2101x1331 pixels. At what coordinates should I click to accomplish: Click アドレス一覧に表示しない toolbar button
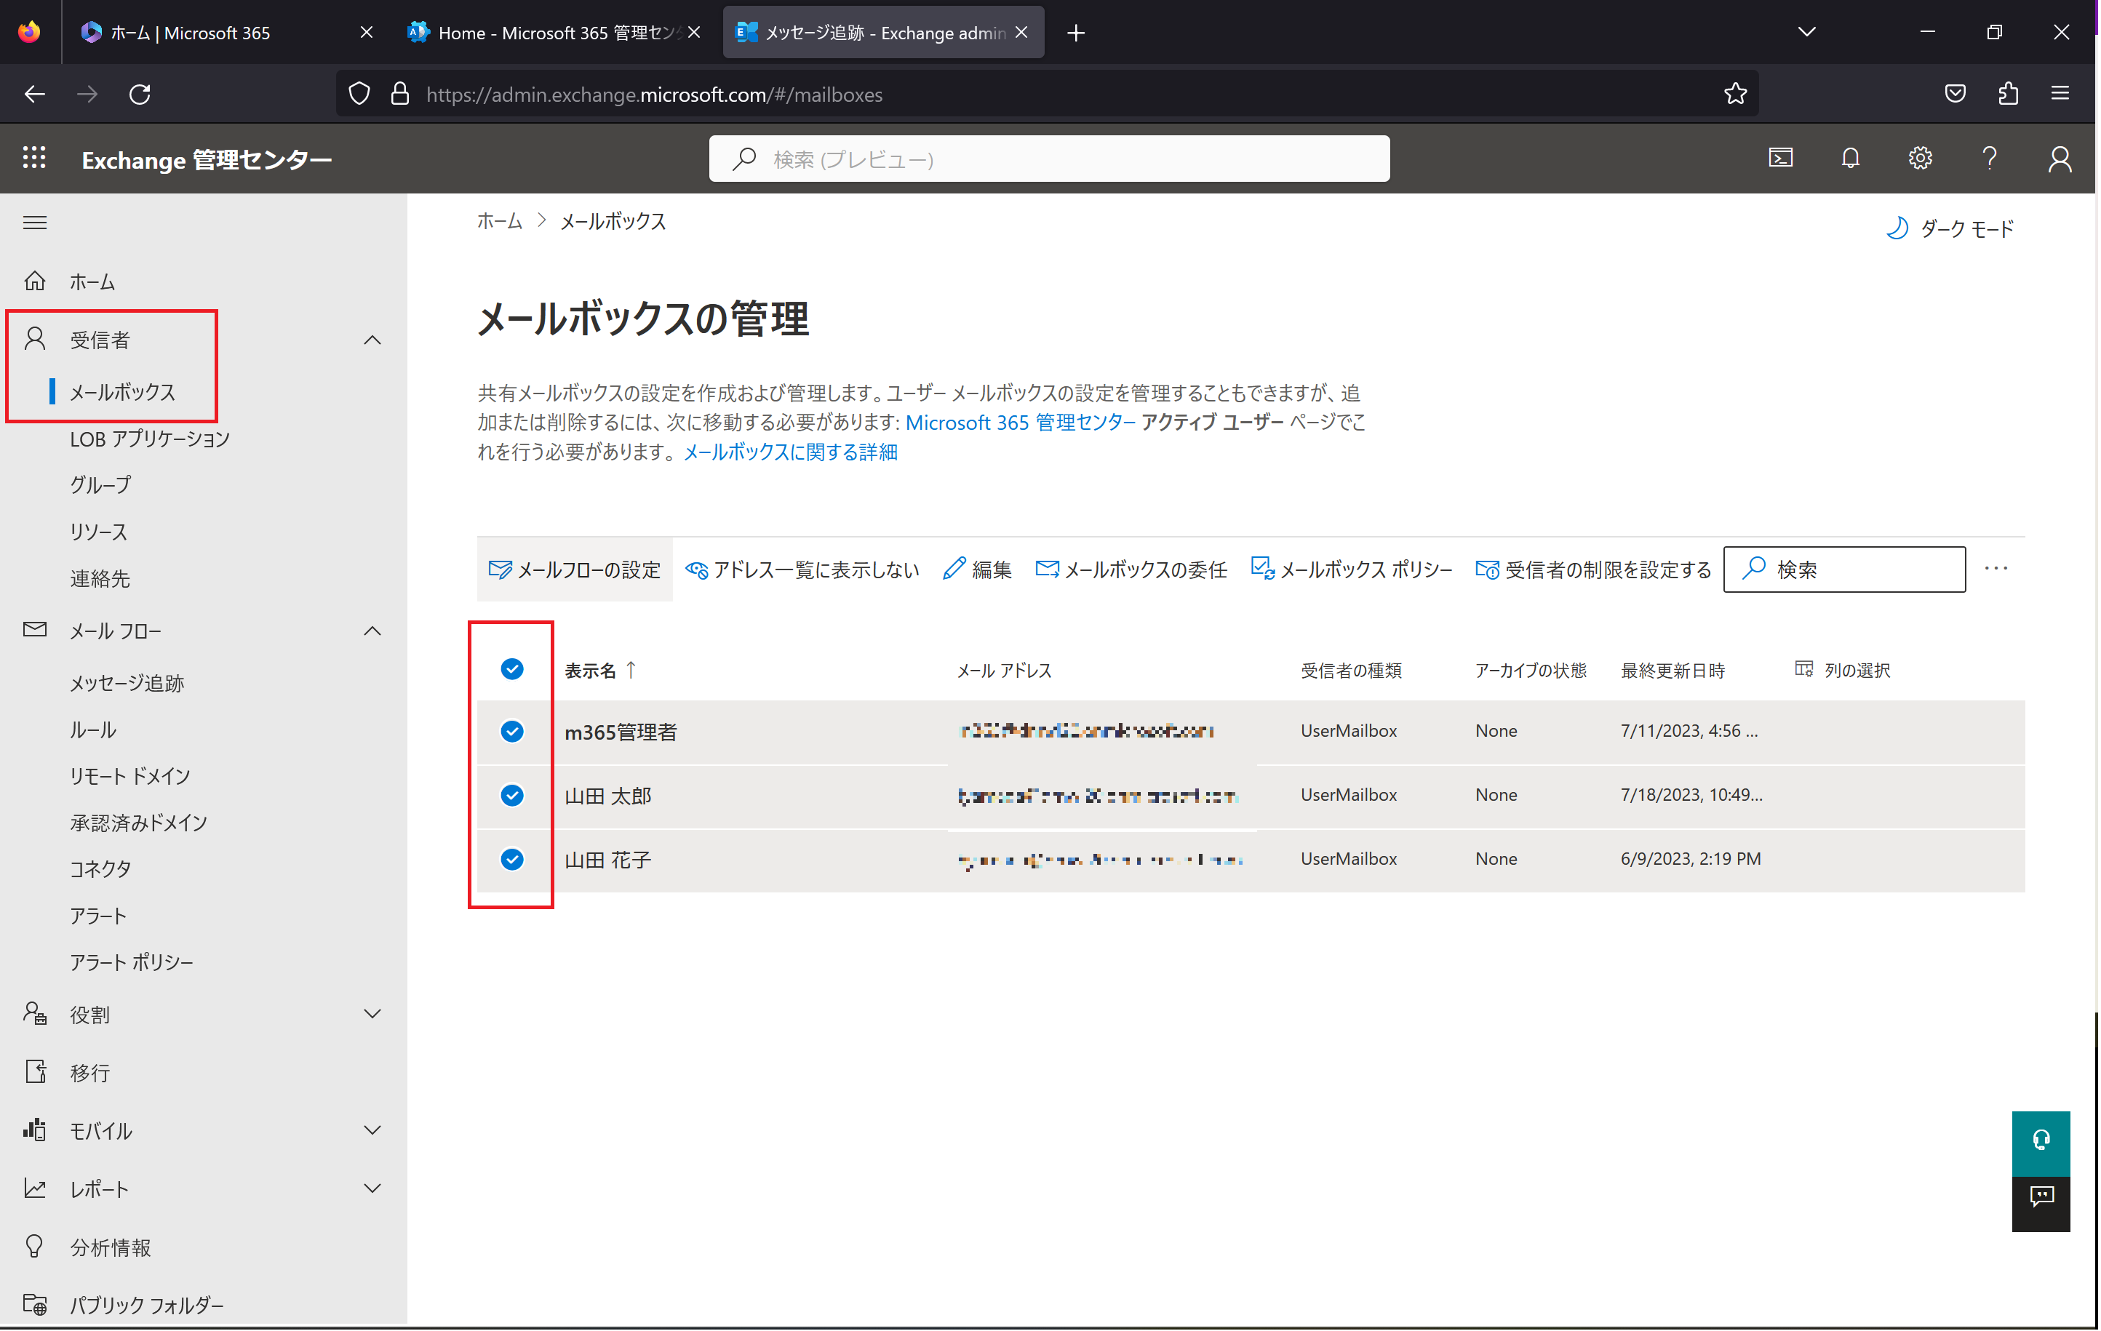802,569
